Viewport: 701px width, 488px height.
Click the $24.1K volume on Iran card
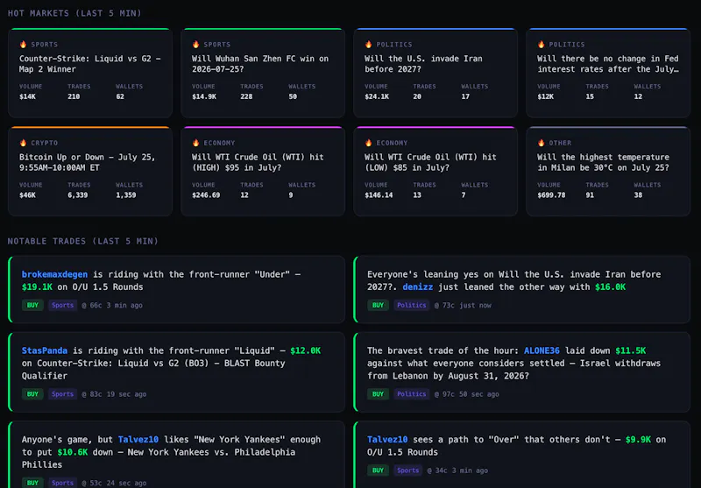[x=377, y=96]
